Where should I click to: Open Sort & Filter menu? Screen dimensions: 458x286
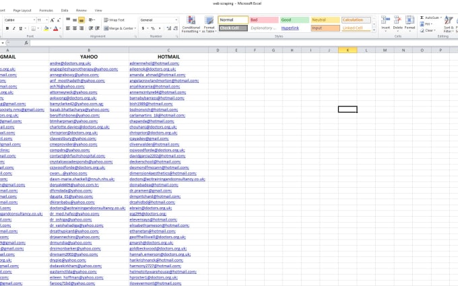[449, 24]
